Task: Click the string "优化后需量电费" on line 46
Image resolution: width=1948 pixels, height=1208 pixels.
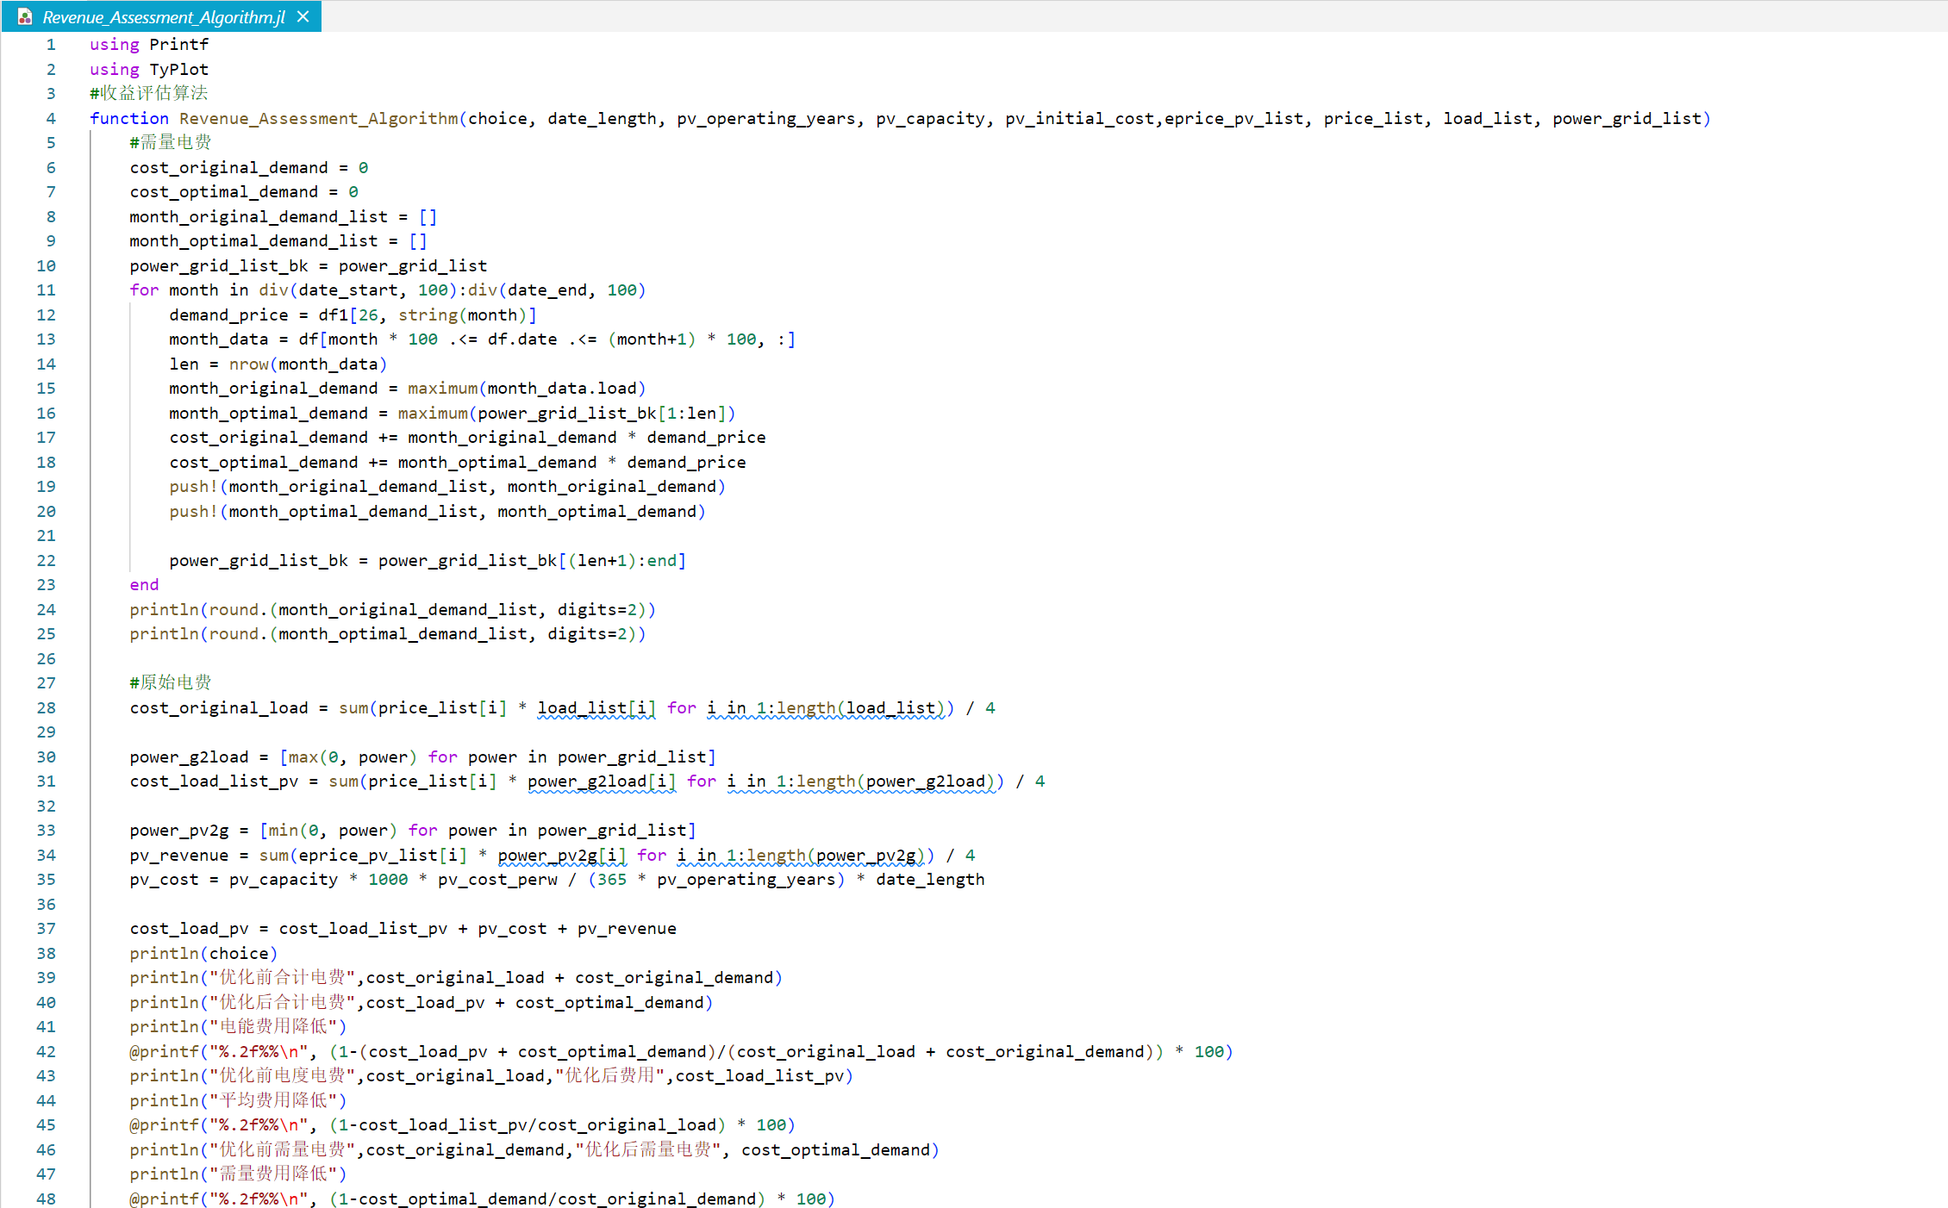Action: point(648,1149)
